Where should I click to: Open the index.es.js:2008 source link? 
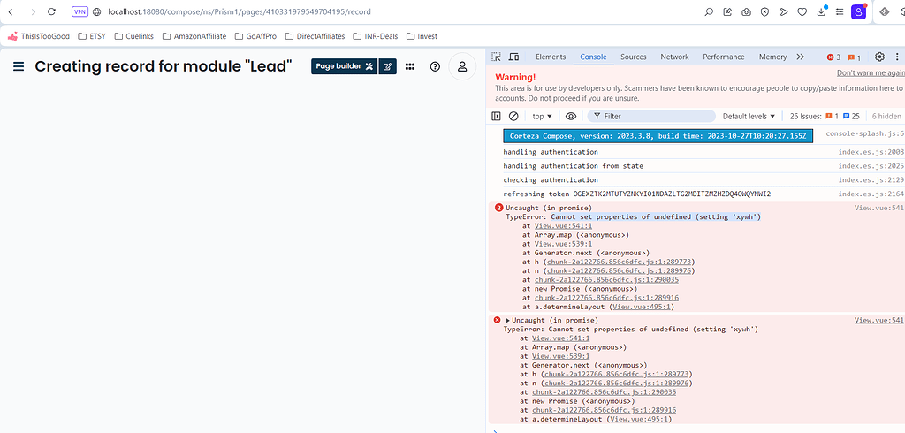pos(871,152)
